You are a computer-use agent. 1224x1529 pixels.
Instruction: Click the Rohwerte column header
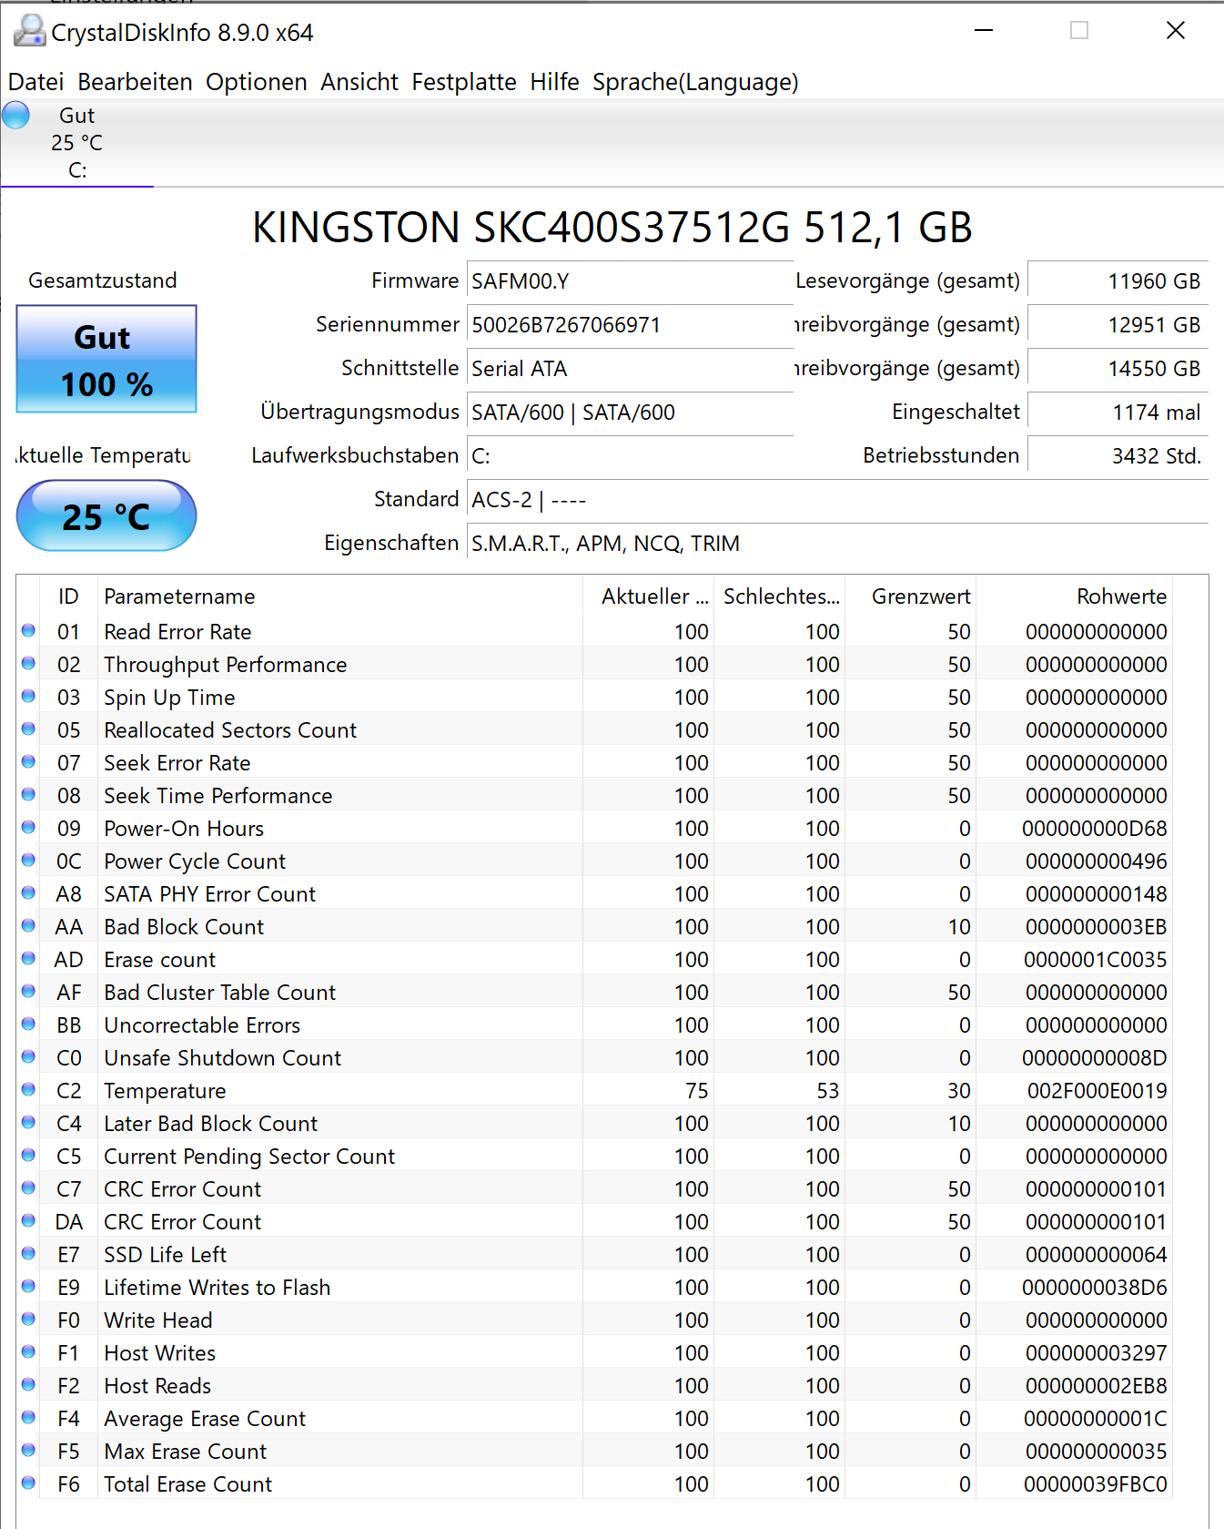pos(1074,596)
